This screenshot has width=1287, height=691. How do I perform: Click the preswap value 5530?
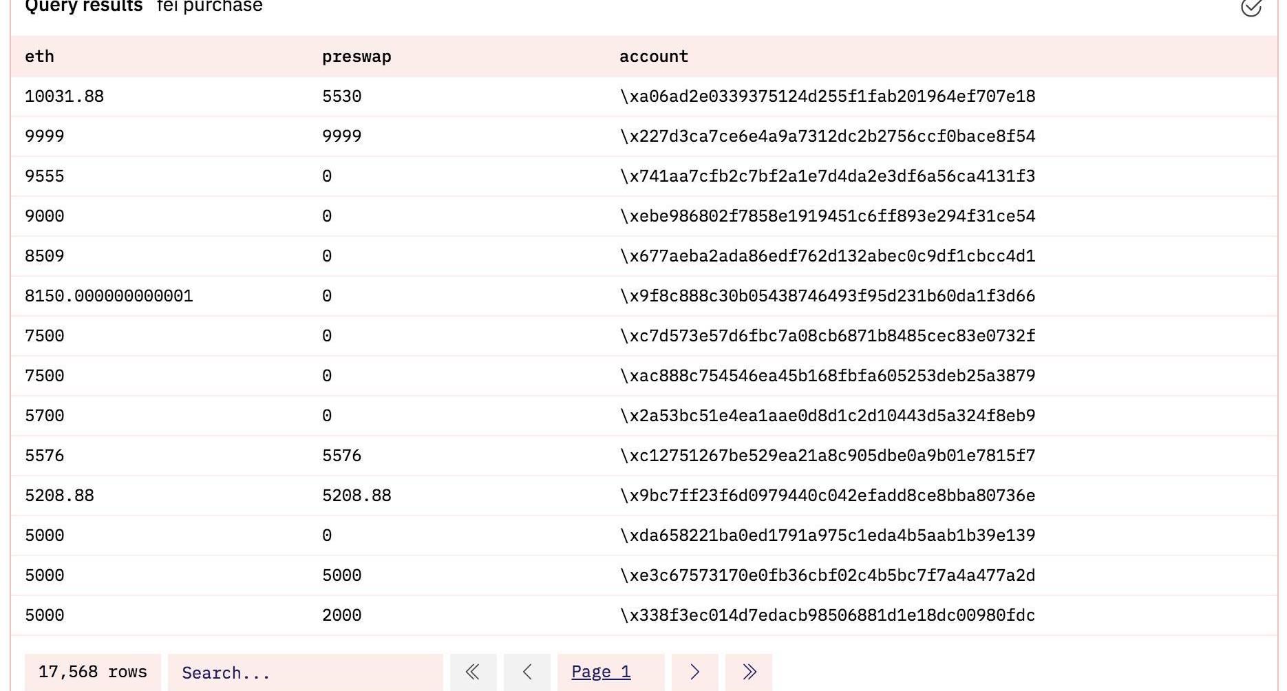pyautogui.click(x=341, y=96)
